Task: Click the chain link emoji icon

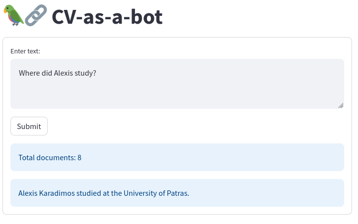Action: (x=36, y=15)
